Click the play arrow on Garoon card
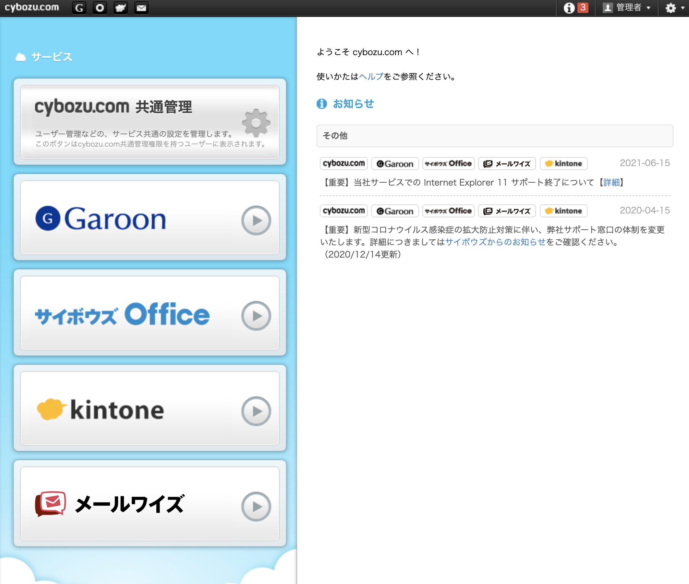This screenshot has width=689, height=584. (x=256, y=221)
